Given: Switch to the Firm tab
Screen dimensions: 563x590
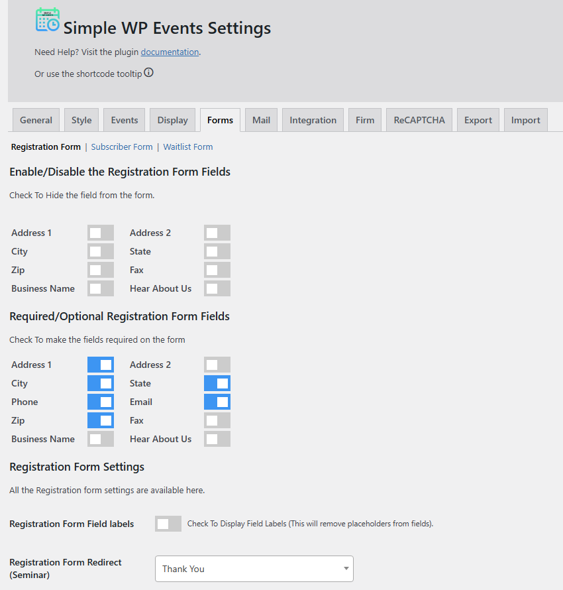Looking at the screenshot, I should pyautogui.click(x=365, y=120).
